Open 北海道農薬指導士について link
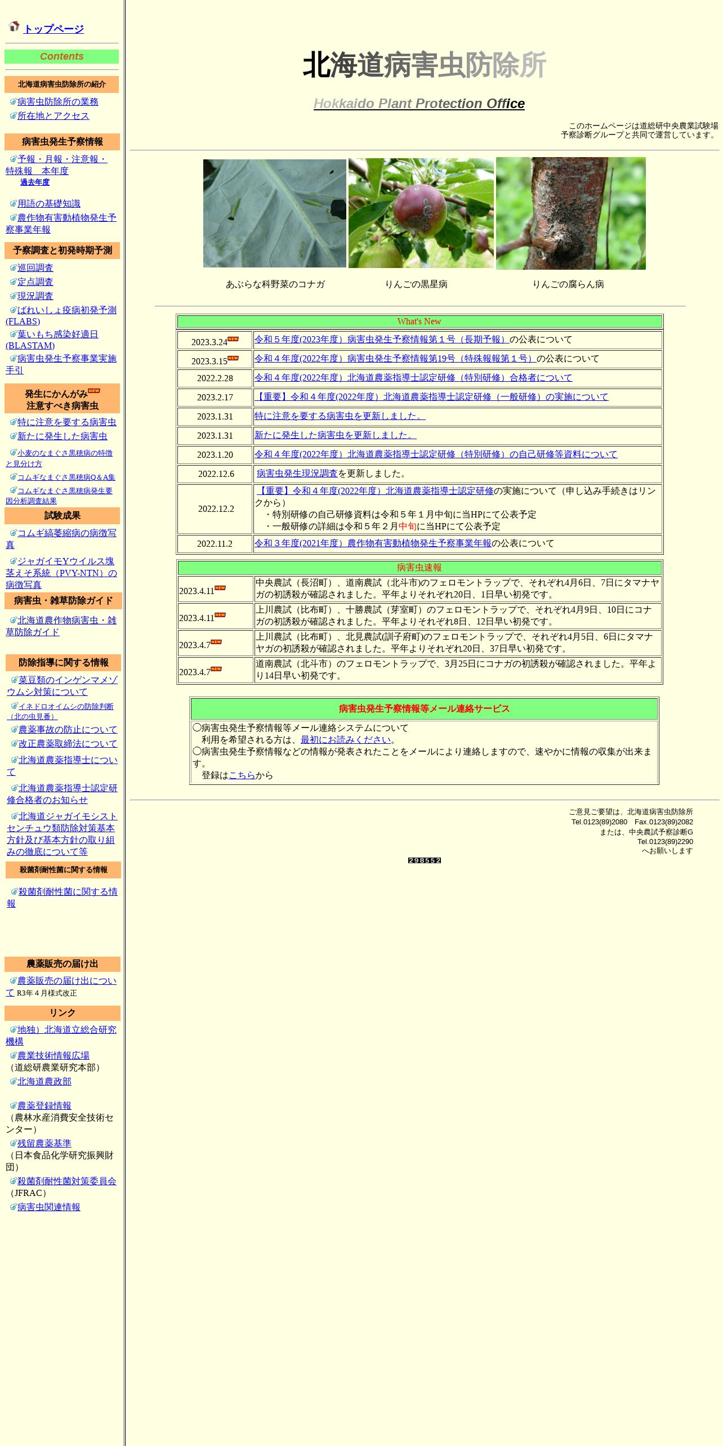The image size is (723, 1446). 62,766
